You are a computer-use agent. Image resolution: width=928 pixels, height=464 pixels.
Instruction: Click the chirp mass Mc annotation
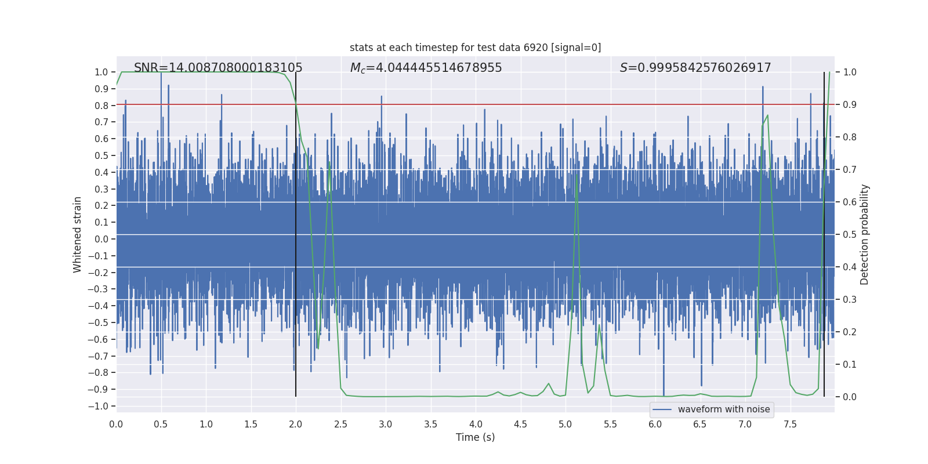[426, 68]
